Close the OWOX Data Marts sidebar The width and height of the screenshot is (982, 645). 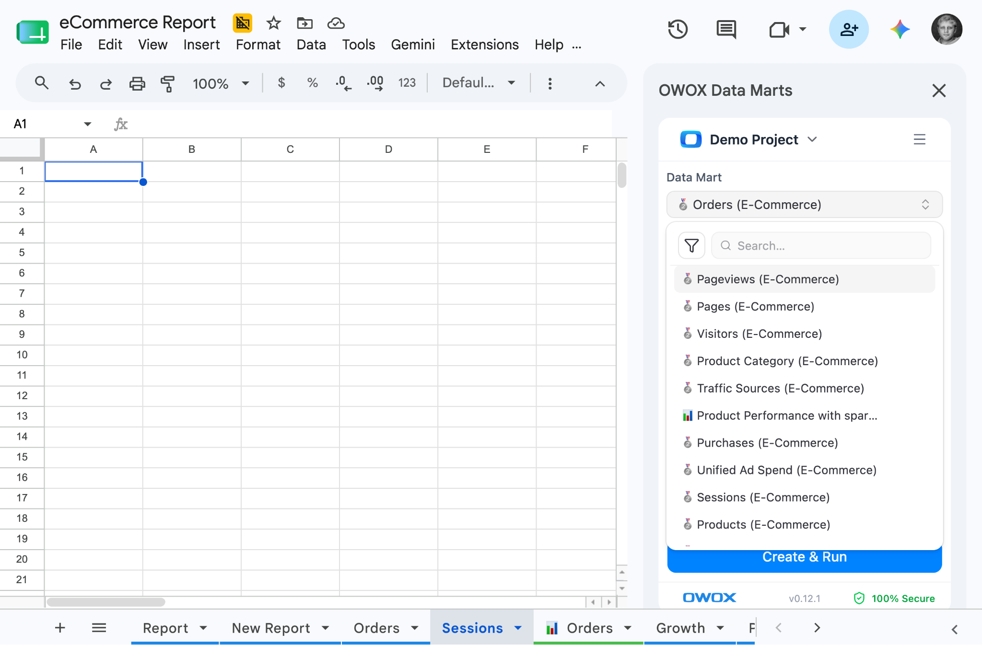pyautogui.click(x=939, y=91)
